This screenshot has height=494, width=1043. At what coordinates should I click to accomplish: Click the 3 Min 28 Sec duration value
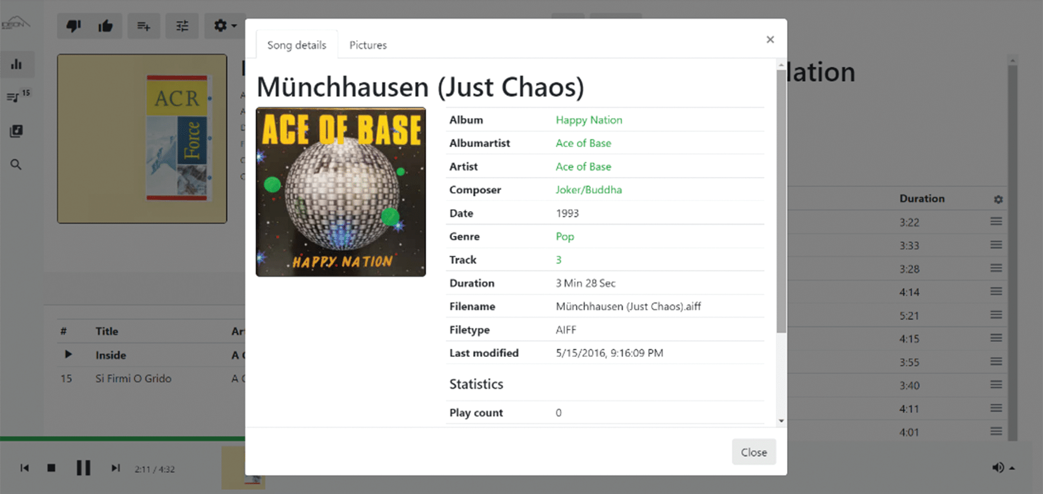tap(586, 283)
